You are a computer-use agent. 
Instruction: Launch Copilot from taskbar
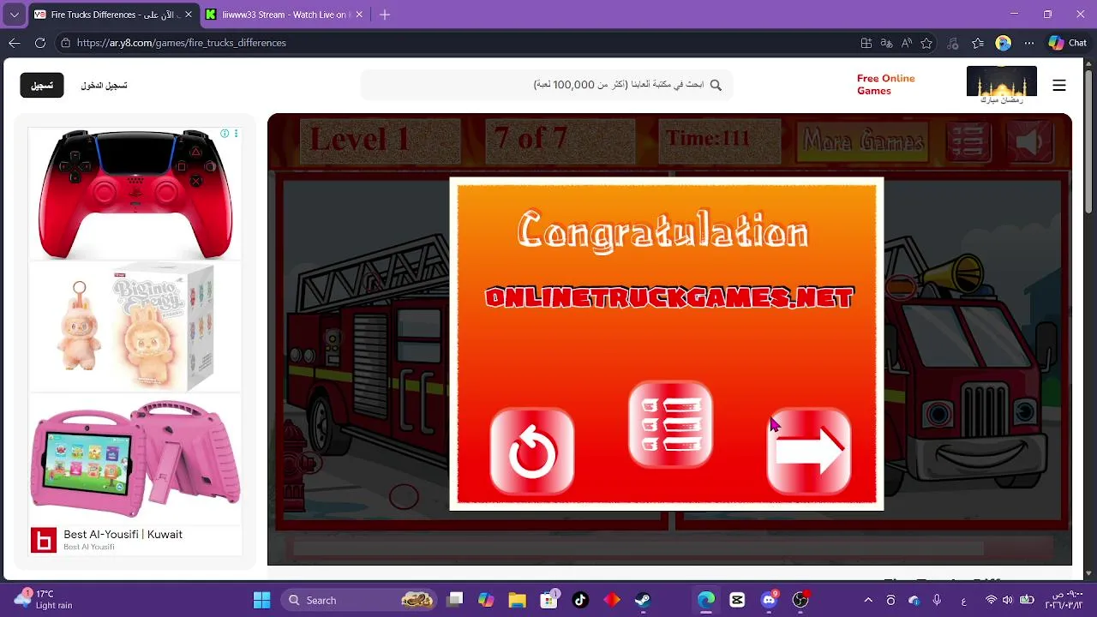click(x=486, y=600)
